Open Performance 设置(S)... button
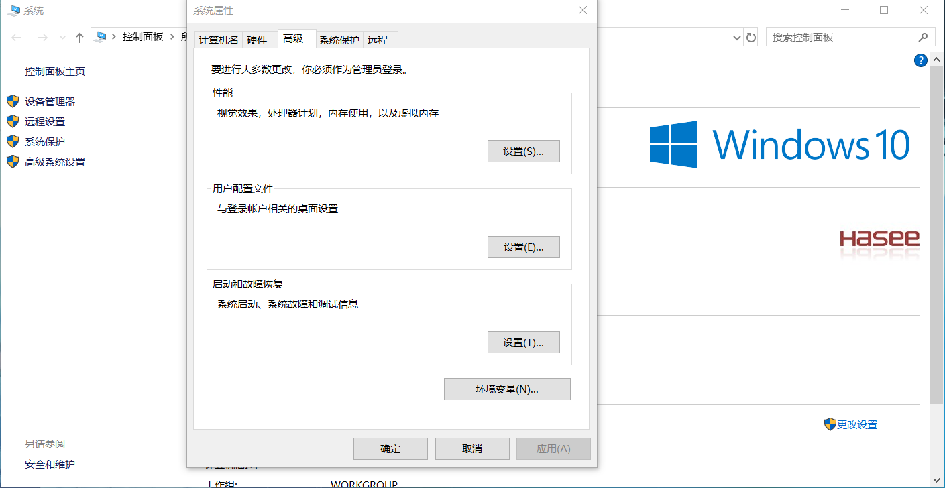This screenshot has height=488, width=945. tap(523, 151)
